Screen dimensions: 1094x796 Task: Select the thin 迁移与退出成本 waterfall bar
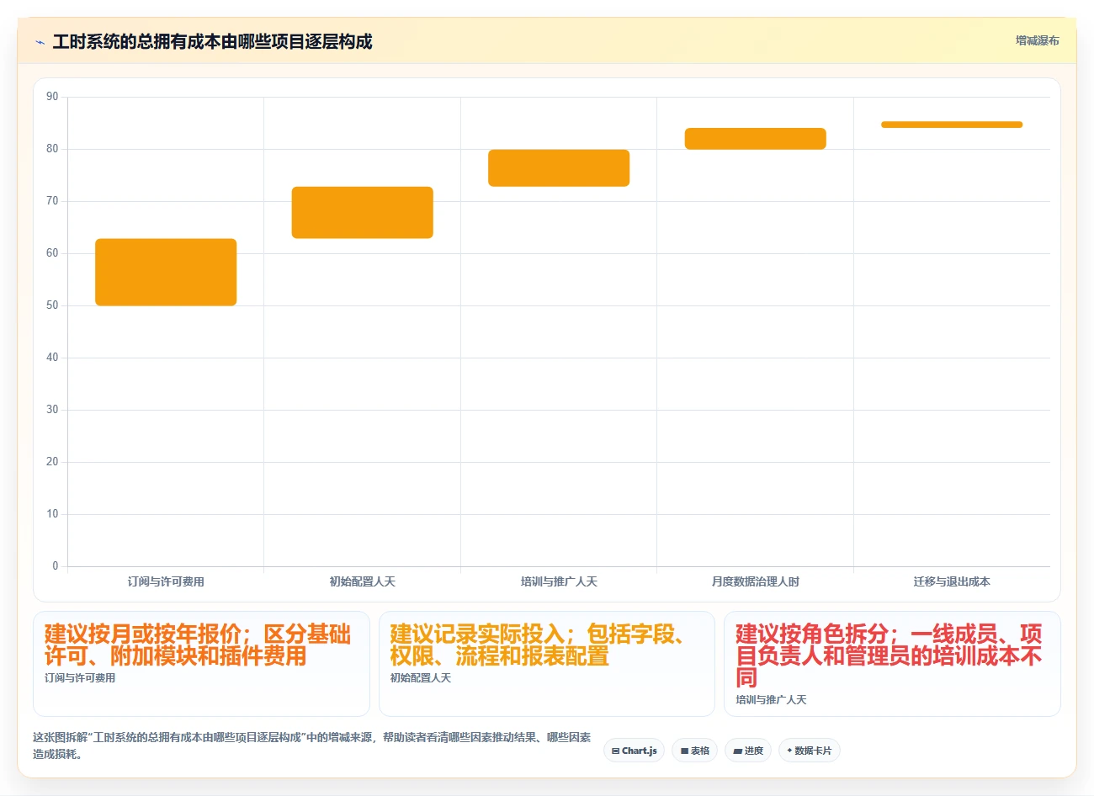point(952,125)
